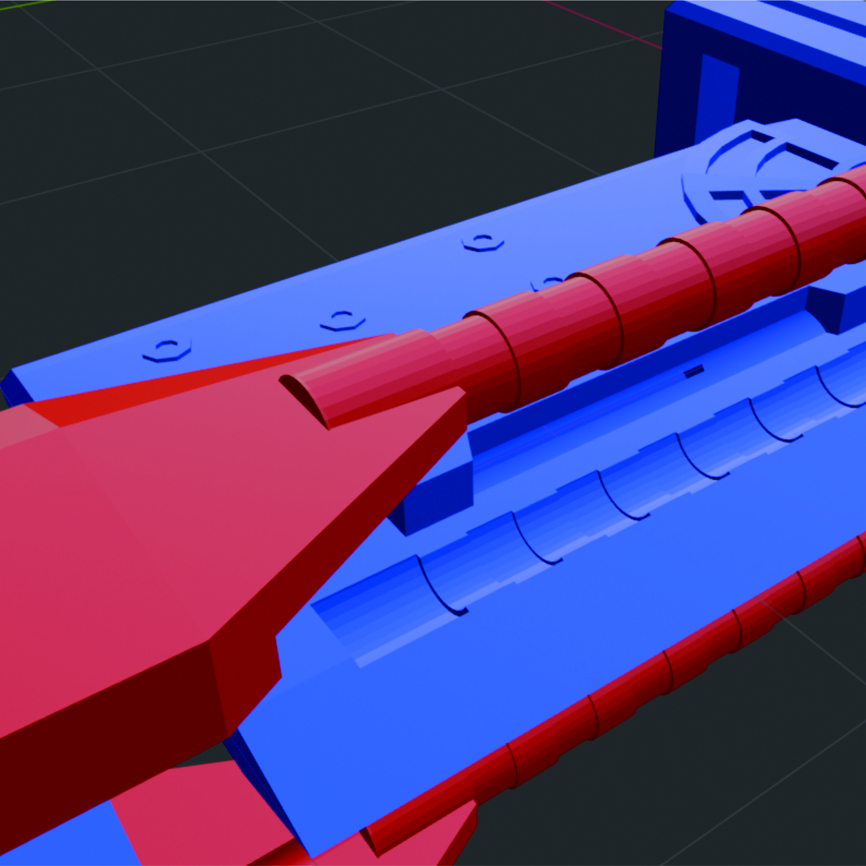Select the second hexagonal bolt from left
866x866 pixels.
(343, 320)
